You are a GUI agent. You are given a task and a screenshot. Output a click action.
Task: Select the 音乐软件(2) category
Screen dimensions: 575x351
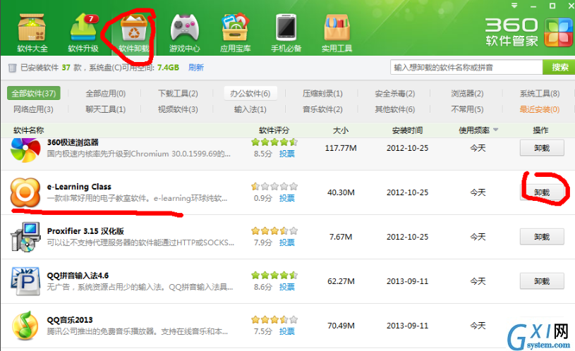point(322,109)
